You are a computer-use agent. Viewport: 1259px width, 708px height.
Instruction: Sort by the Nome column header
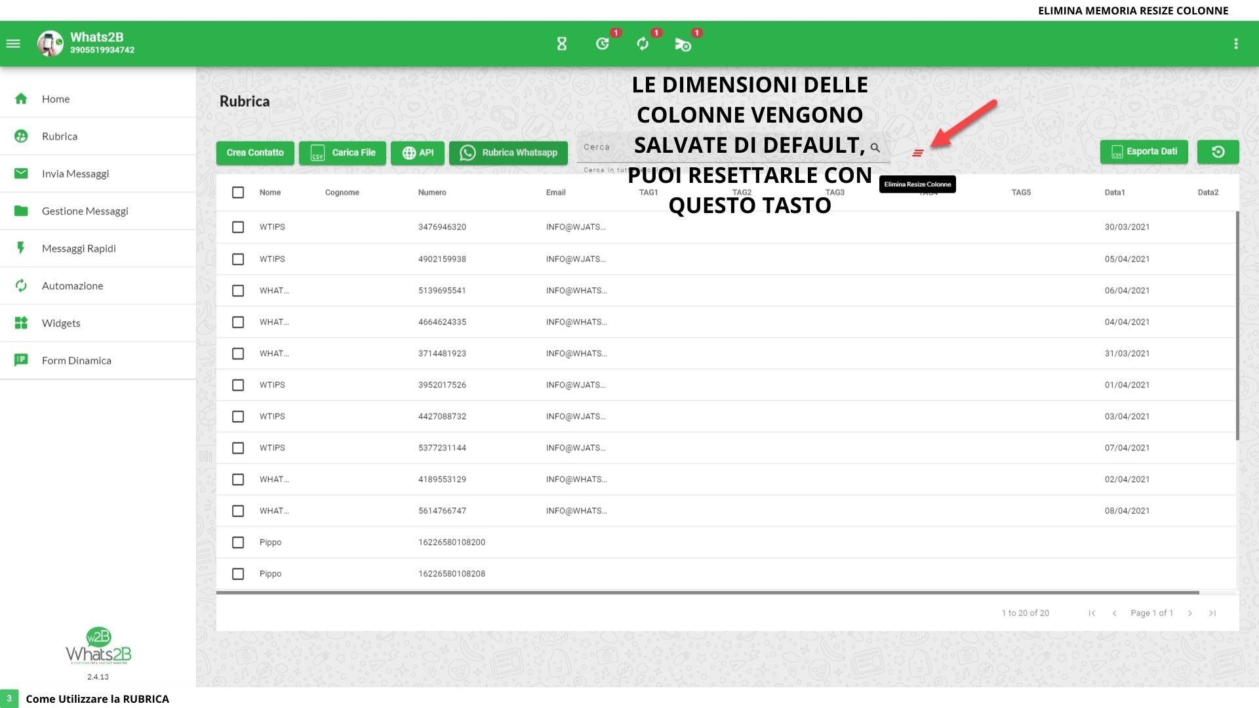(x=270, y=192)
